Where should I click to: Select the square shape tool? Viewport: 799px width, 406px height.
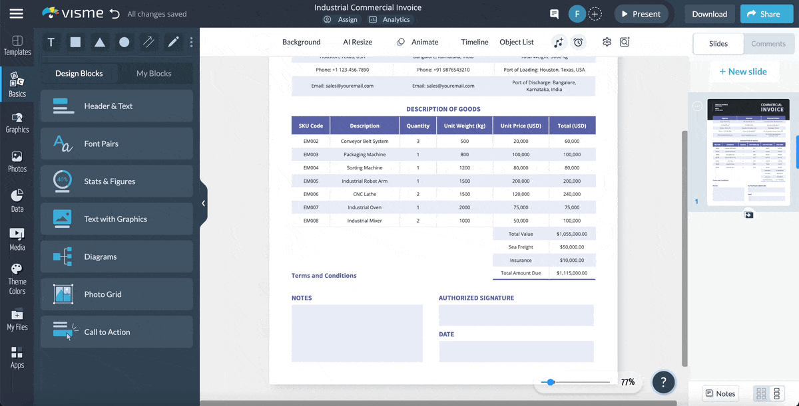click(74, 42)
